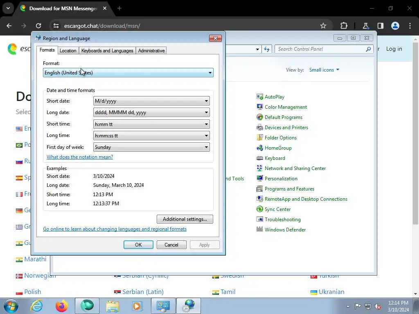Open Control Panel address bar dropdown arrow
Viewport: 419px width, 314px height.
257,49
